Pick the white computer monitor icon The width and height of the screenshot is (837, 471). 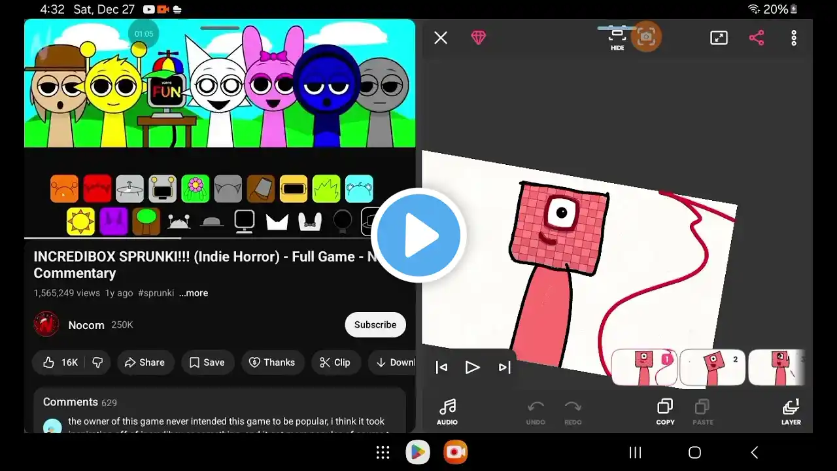[x=244, y=222]
